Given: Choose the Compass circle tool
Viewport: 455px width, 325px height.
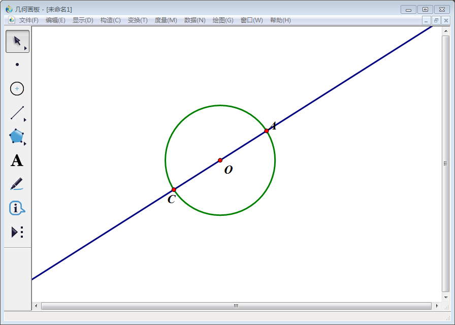Looking at the screenshot, I should tap(17, 89).
